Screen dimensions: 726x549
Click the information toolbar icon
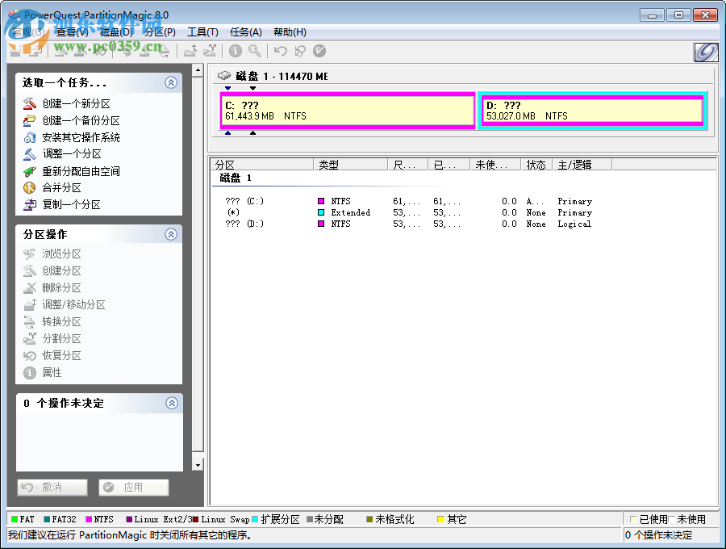[235, 50]
